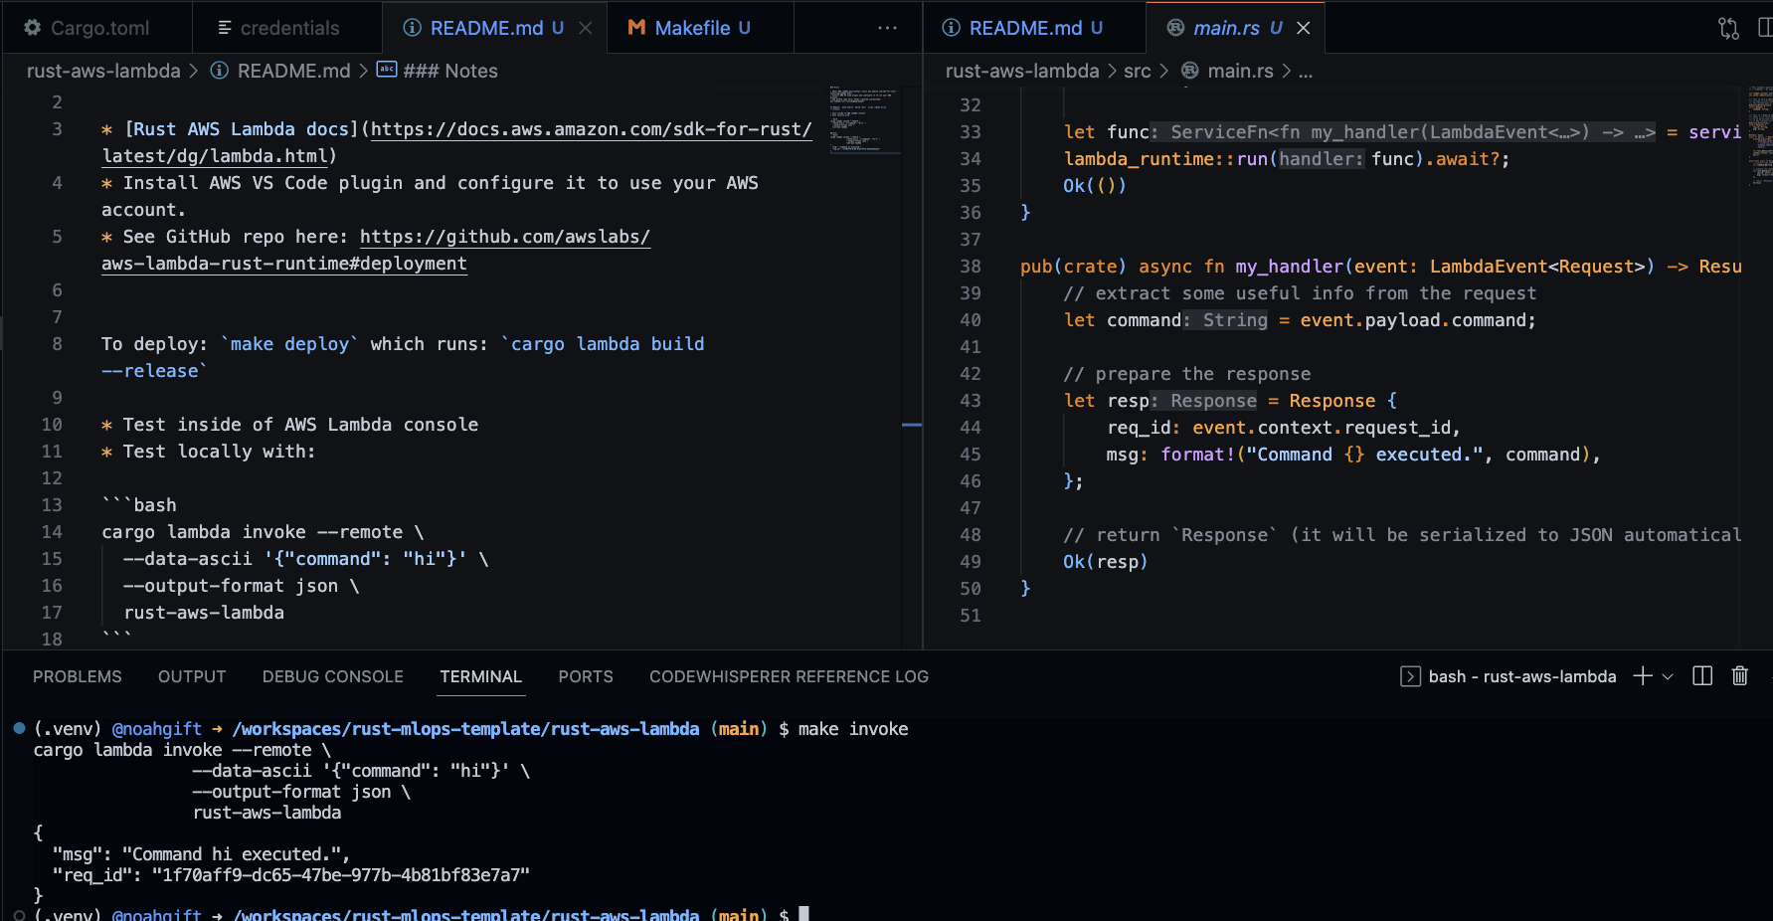Click the left editor minimap
Viewport: 1773px width, 921px height.
click(865, 119)
